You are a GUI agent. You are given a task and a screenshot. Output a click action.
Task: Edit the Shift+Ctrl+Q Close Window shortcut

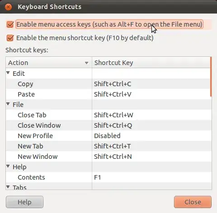coord(113,125)
